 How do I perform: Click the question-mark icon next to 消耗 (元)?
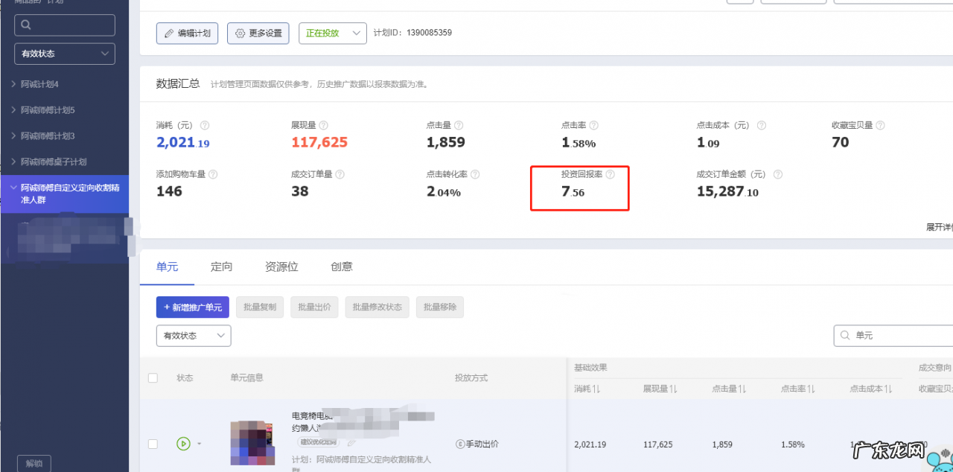205,125
